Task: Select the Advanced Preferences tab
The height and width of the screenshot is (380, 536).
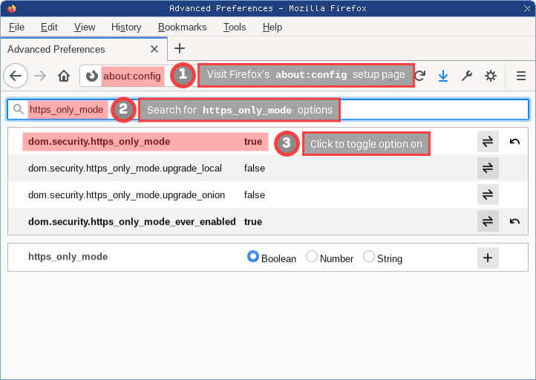Action: point(84,49)
